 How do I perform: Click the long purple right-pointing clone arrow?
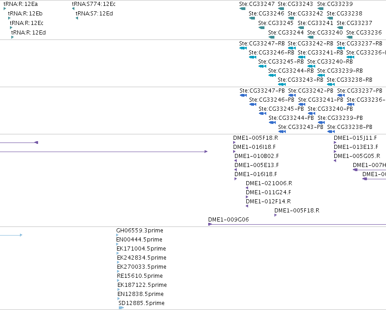tap(103, 152)
